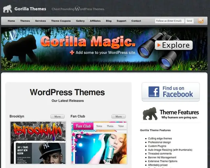Click the Brooklyn theme title
Image resolution: width=210 pixels, height=168 pixels.
pyautogui.click(x=17, y=116)
